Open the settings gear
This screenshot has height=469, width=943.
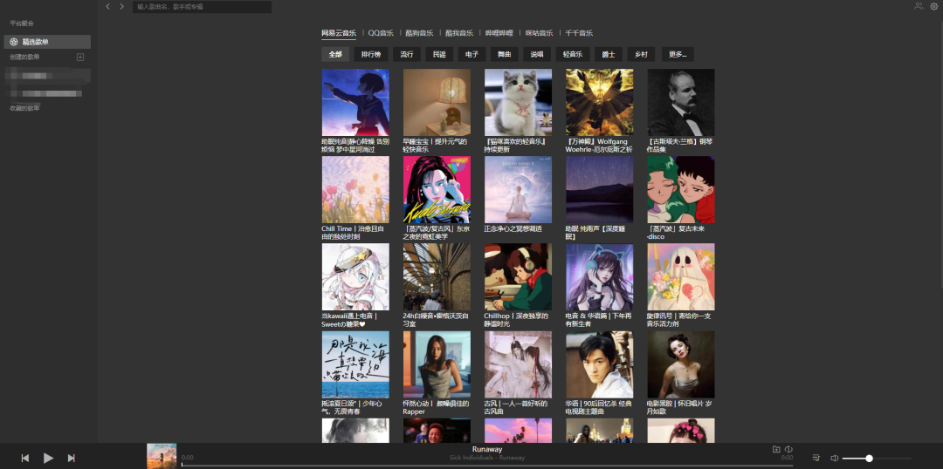(x=934, y=7)
